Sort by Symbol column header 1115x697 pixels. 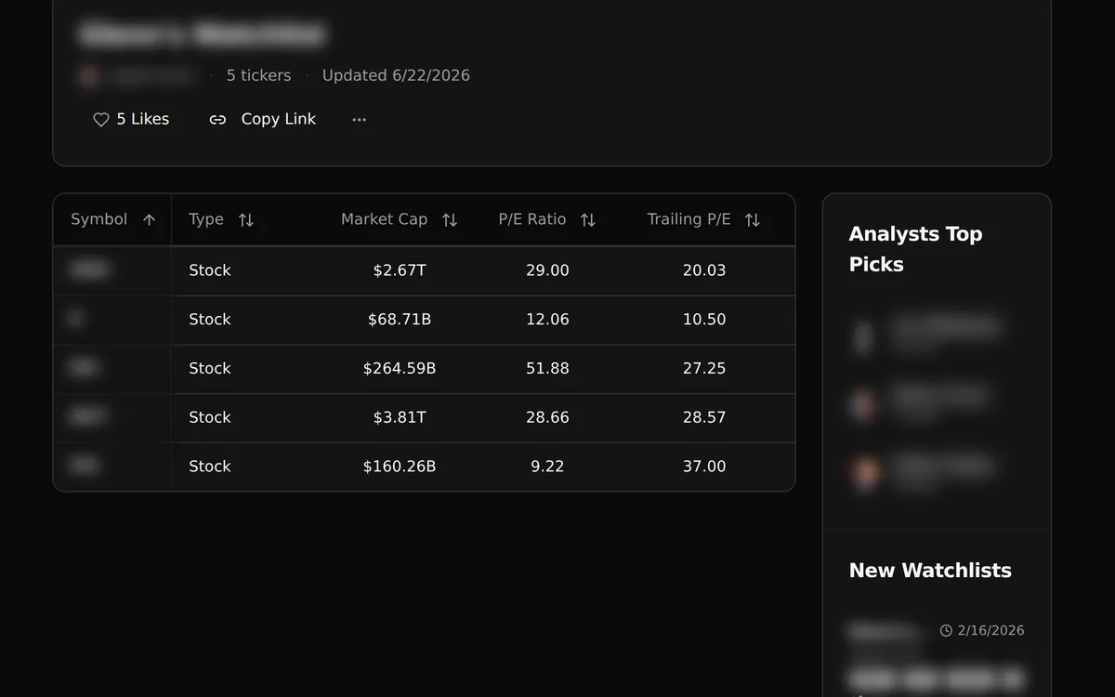[112, 219]
